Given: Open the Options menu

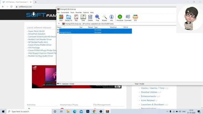Looking at the screenshot, I should coord(86,13).
